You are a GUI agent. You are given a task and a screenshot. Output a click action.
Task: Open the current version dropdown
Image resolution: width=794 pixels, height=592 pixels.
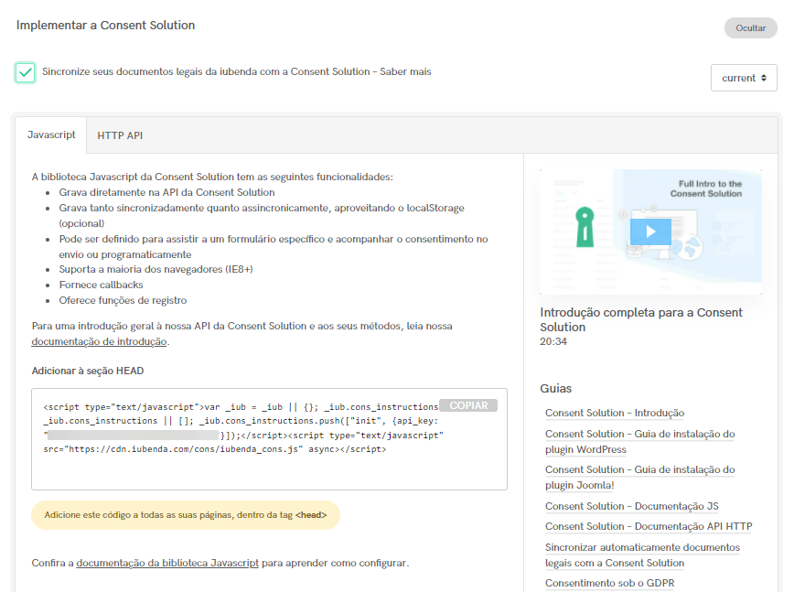[746, 78]
